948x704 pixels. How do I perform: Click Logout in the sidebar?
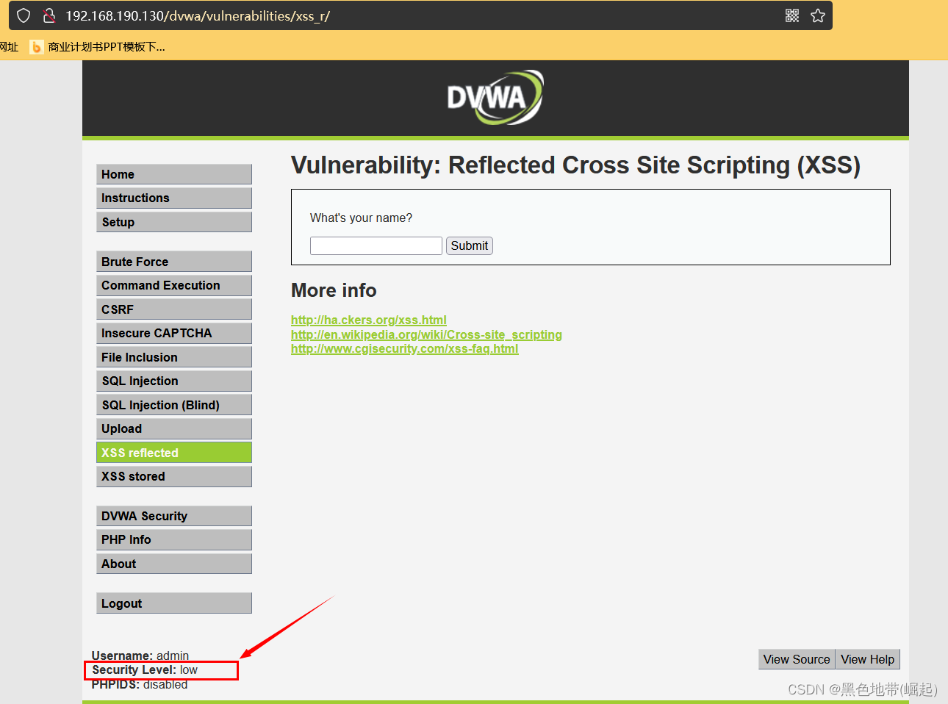pos(173,603)
